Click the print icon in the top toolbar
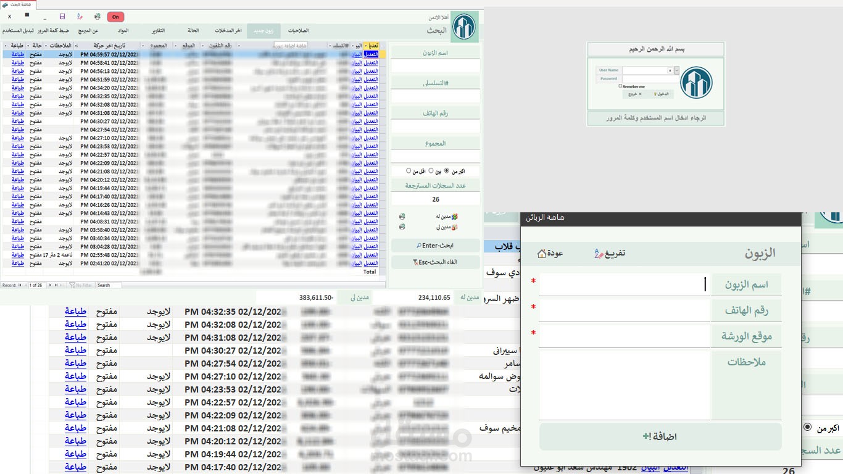Screen dimensions: 843x474 (98, 17)
